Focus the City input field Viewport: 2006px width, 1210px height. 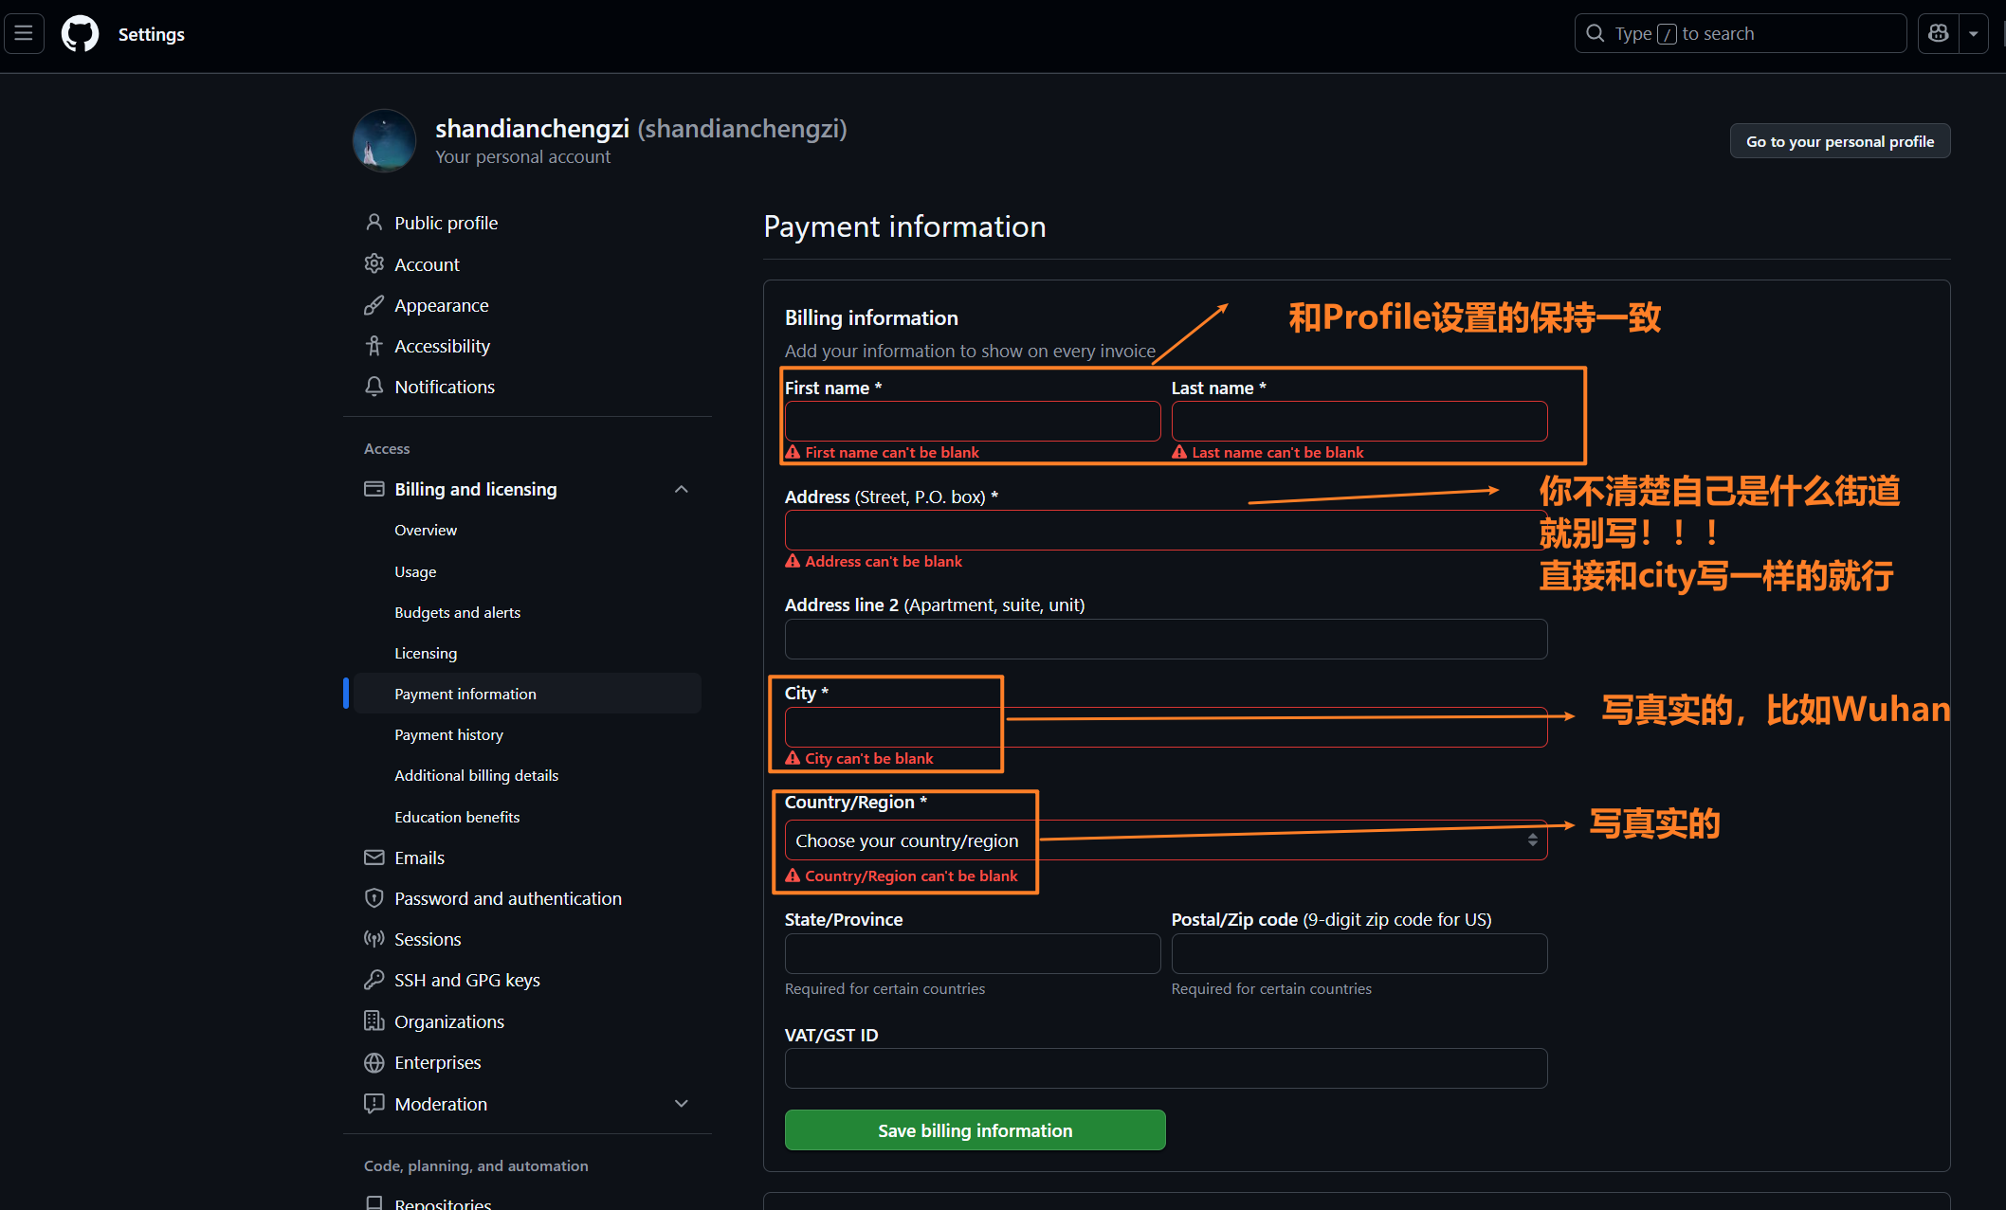click(x=1166, y=727)
